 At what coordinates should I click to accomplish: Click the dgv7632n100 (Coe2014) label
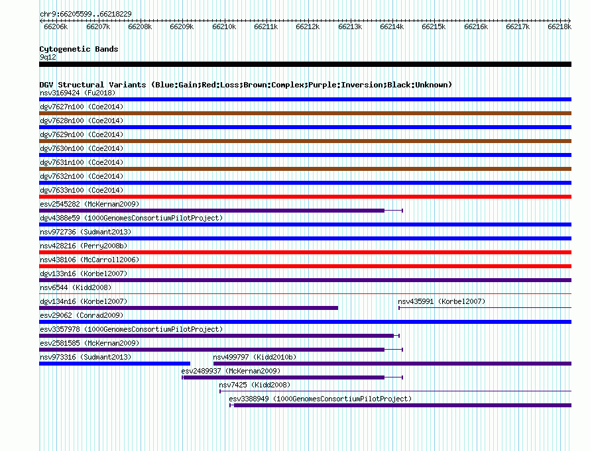(x=82, y=176)
